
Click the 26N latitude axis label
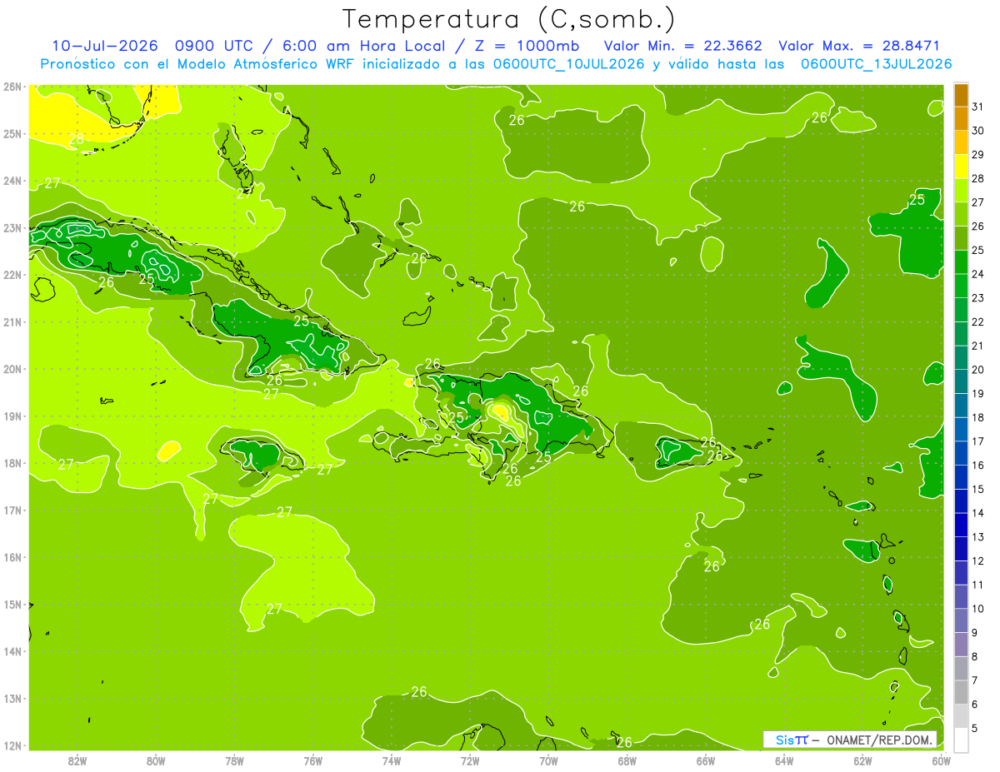click(12, 87)
